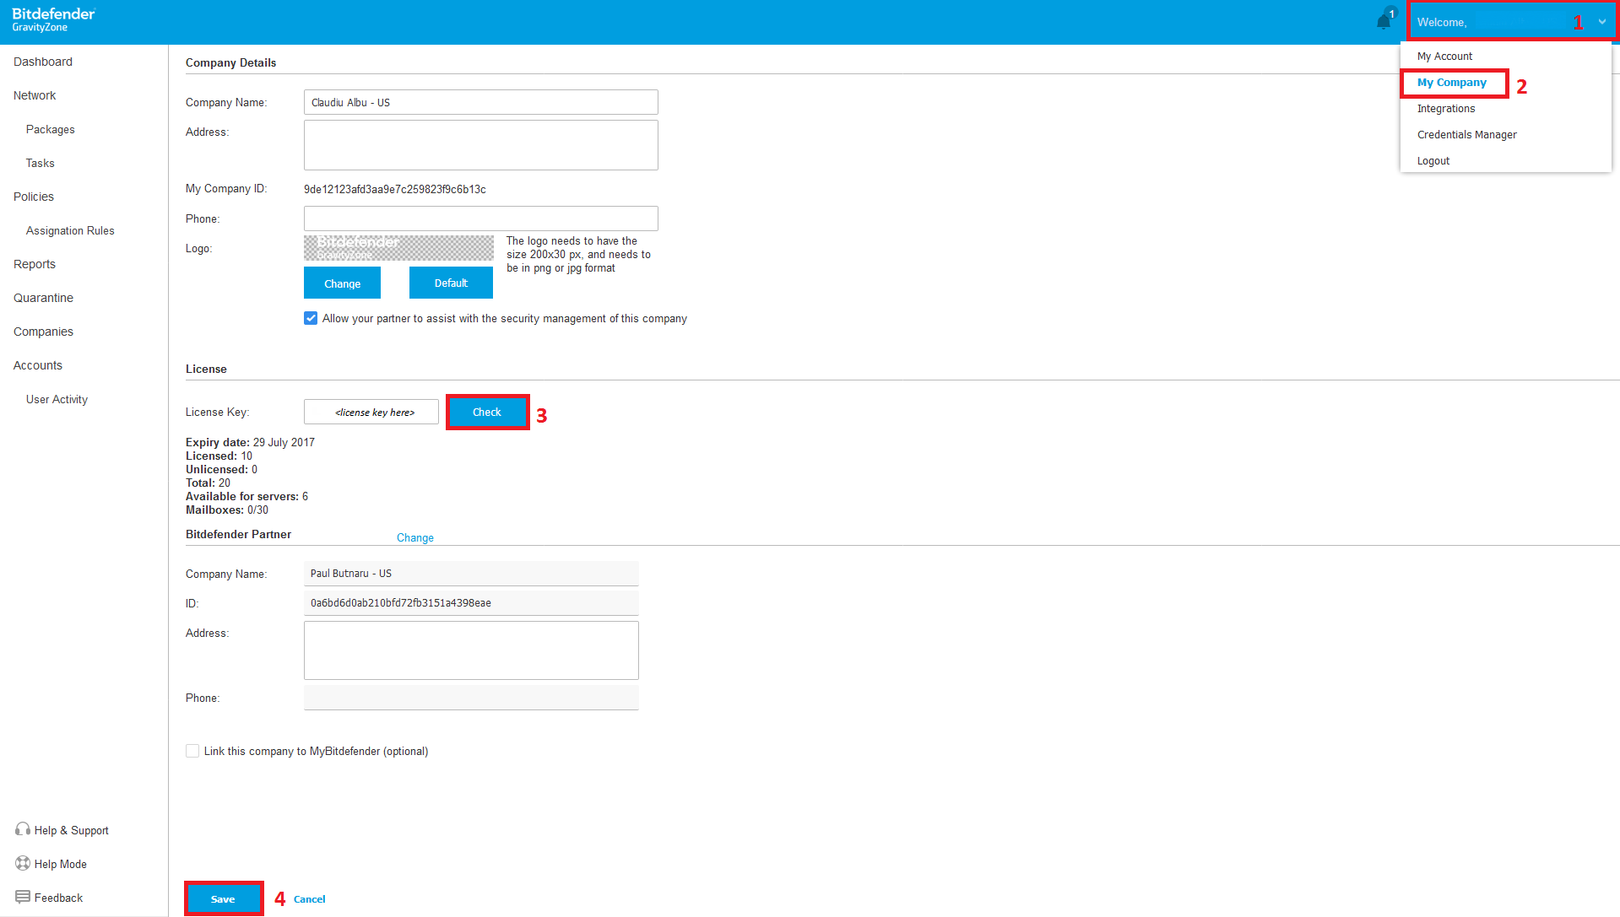Click the company logo preview image
This screenshot has width=1620, height=917.
coord(398,248)
